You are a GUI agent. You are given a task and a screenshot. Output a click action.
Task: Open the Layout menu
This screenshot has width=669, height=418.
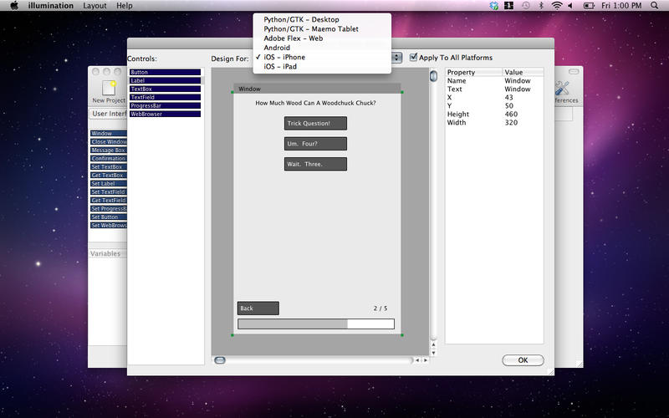(94, 6)
